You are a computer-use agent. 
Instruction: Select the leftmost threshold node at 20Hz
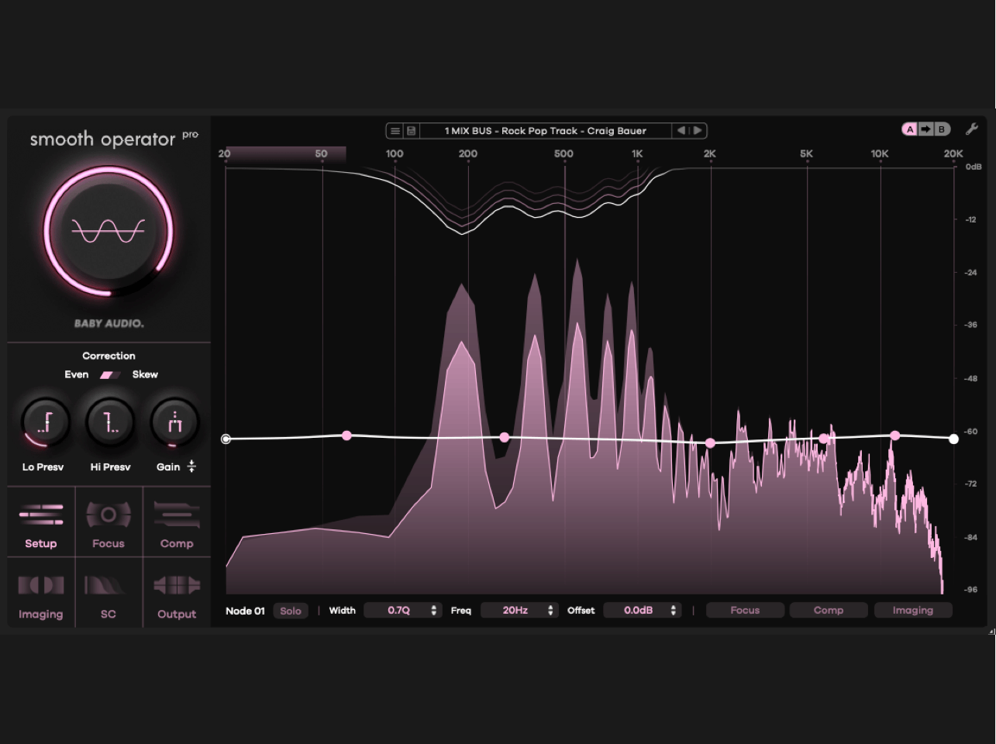click(226, 439)
